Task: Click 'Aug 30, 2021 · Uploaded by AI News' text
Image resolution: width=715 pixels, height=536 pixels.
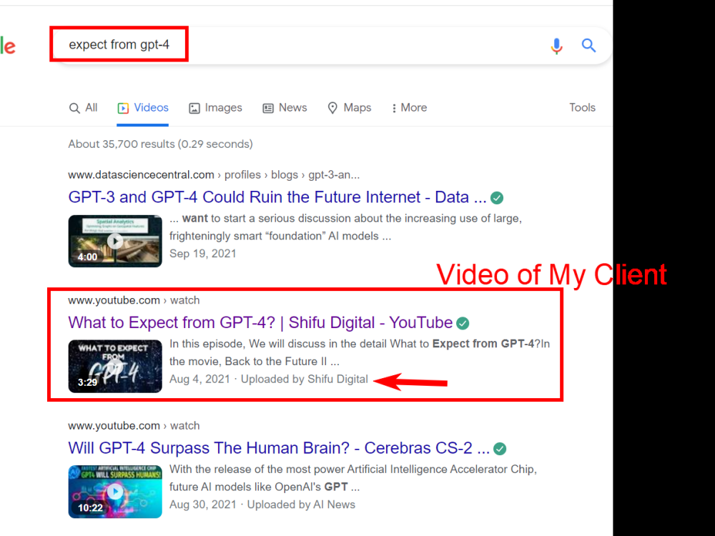Action: coord(262,505)
